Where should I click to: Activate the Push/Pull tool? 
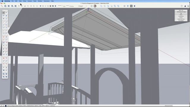(7, 37)
